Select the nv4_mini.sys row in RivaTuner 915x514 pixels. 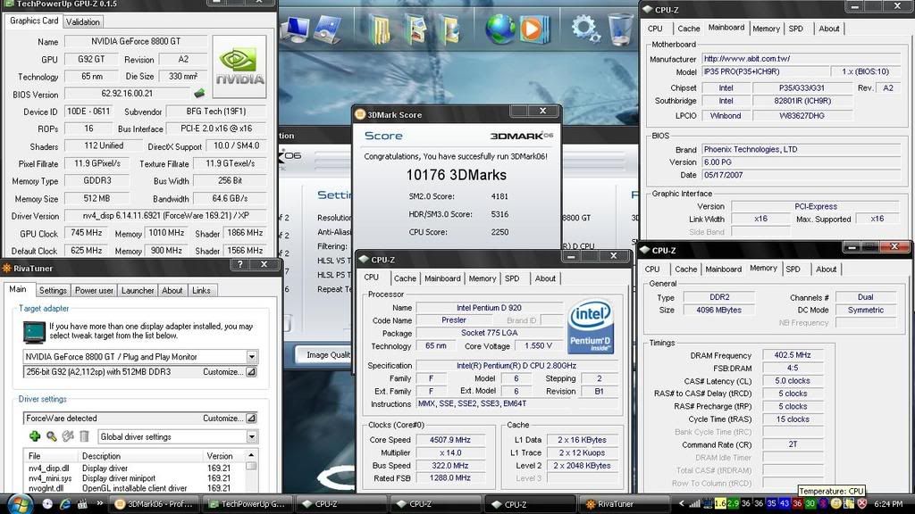coord(134,478)
